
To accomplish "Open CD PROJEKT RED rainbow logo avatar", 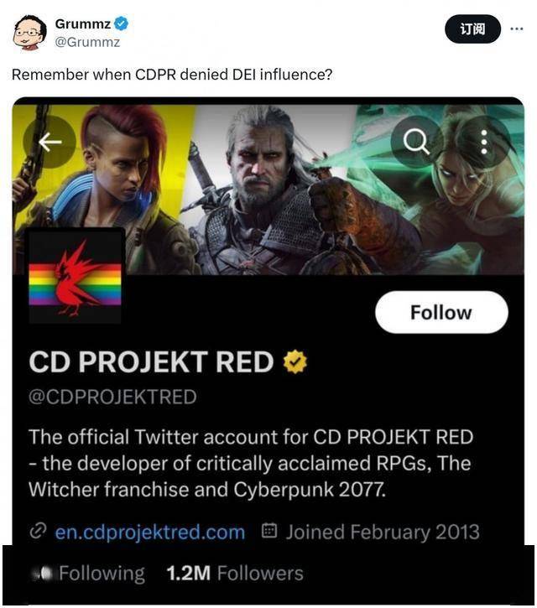I will coord(76,276).
